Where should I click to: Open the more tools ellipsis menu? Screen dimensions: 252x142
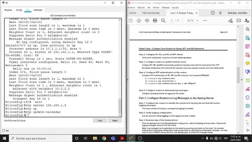[205, 21]
